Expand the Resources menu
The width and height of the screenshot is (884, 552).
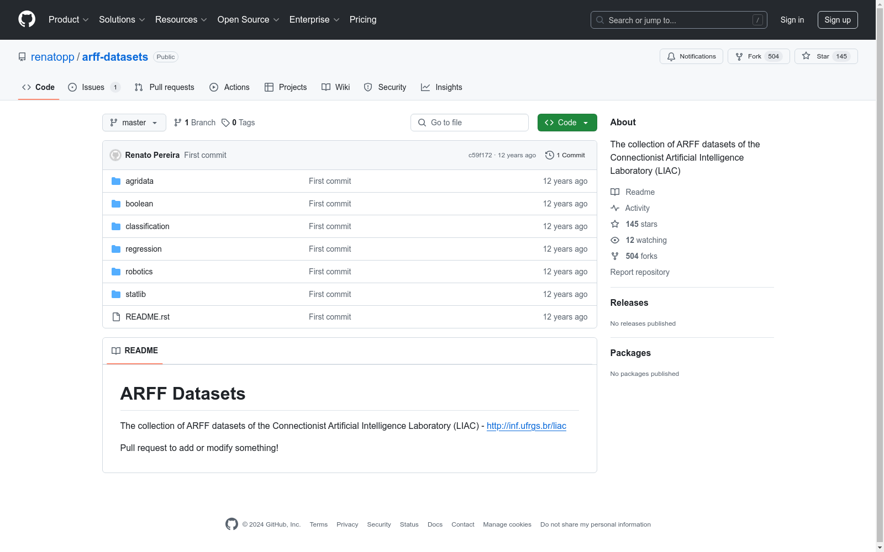[181, 20]
